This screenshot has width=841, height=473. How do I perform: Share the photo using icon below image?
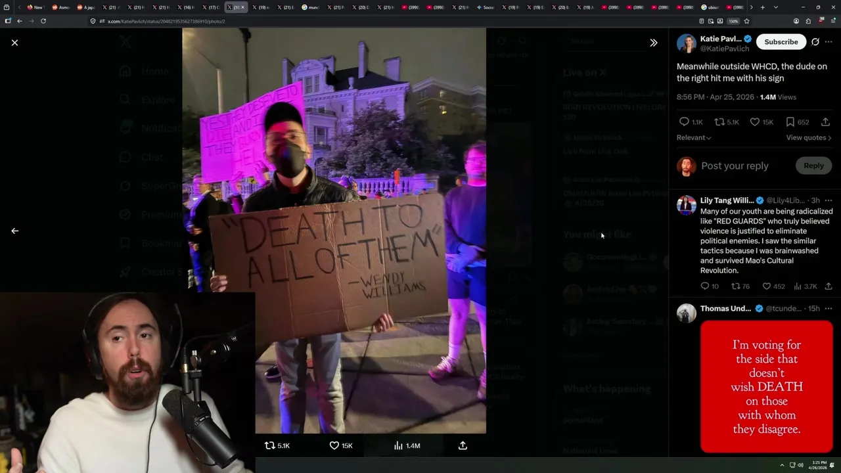pos(463,445)
